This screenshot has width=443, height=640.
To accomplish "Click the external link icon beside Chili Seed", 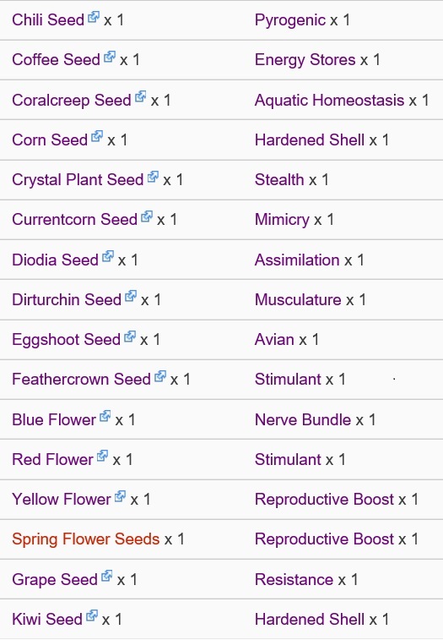I will [x=94, y=17].
